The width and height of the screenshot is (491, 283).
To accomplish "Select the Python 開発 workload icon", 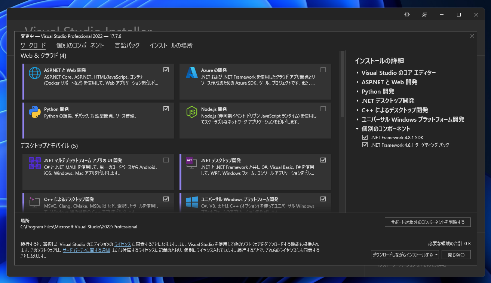I will click(x=34, y=112).
